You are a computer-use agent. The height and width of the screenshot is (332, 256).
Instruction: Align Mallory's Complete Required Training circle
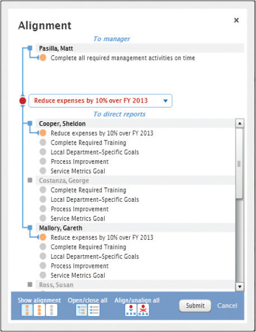[x=43, y=247]
